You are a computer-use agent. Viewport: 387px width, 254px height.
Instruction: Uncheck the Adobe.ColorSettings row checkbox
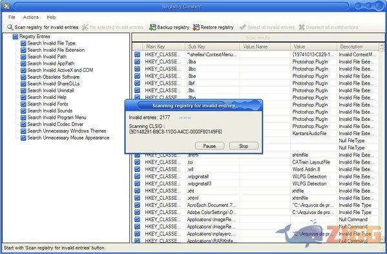coord(137,212)
